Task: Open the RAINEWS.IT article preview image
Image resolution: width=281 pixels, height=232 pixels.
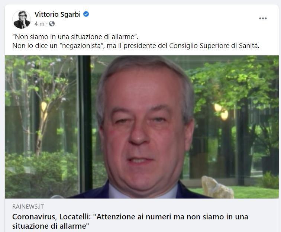Action: pyautogui.click(x=142, y=127)
